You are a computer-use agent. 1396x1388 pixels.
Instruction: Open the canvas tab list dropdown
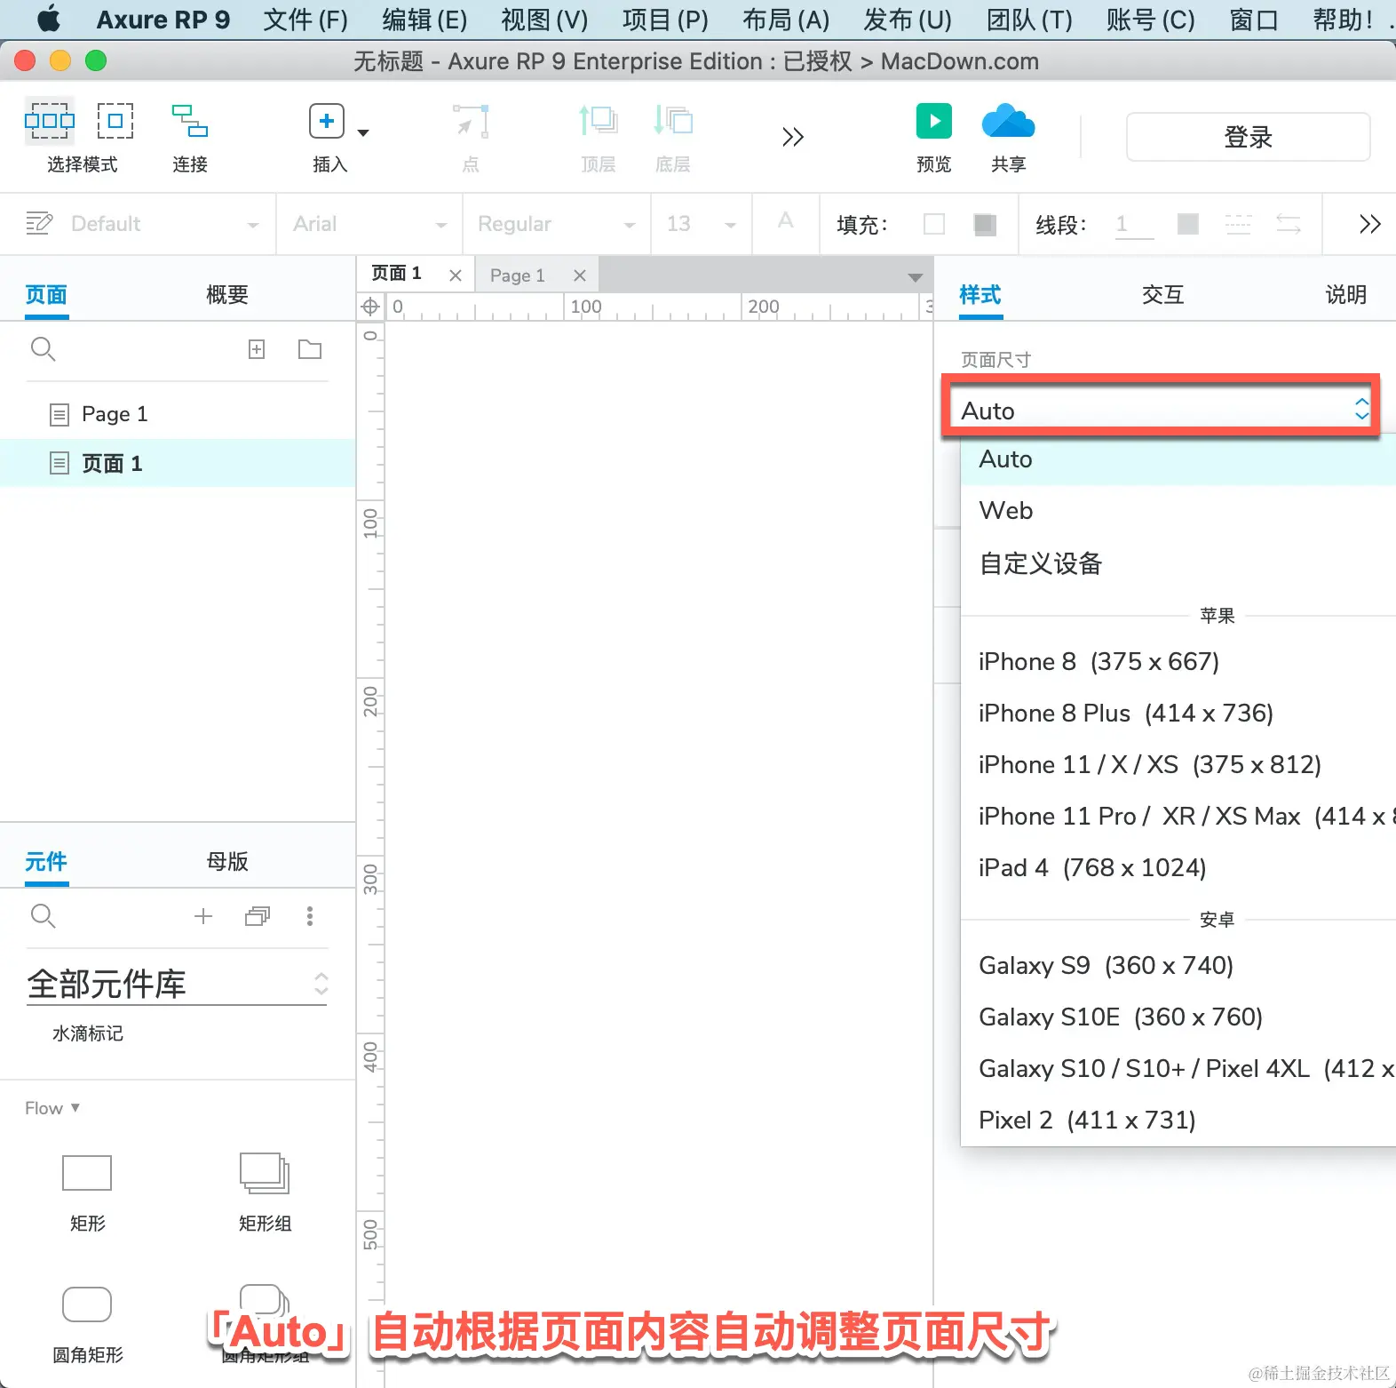coord(916,278)
